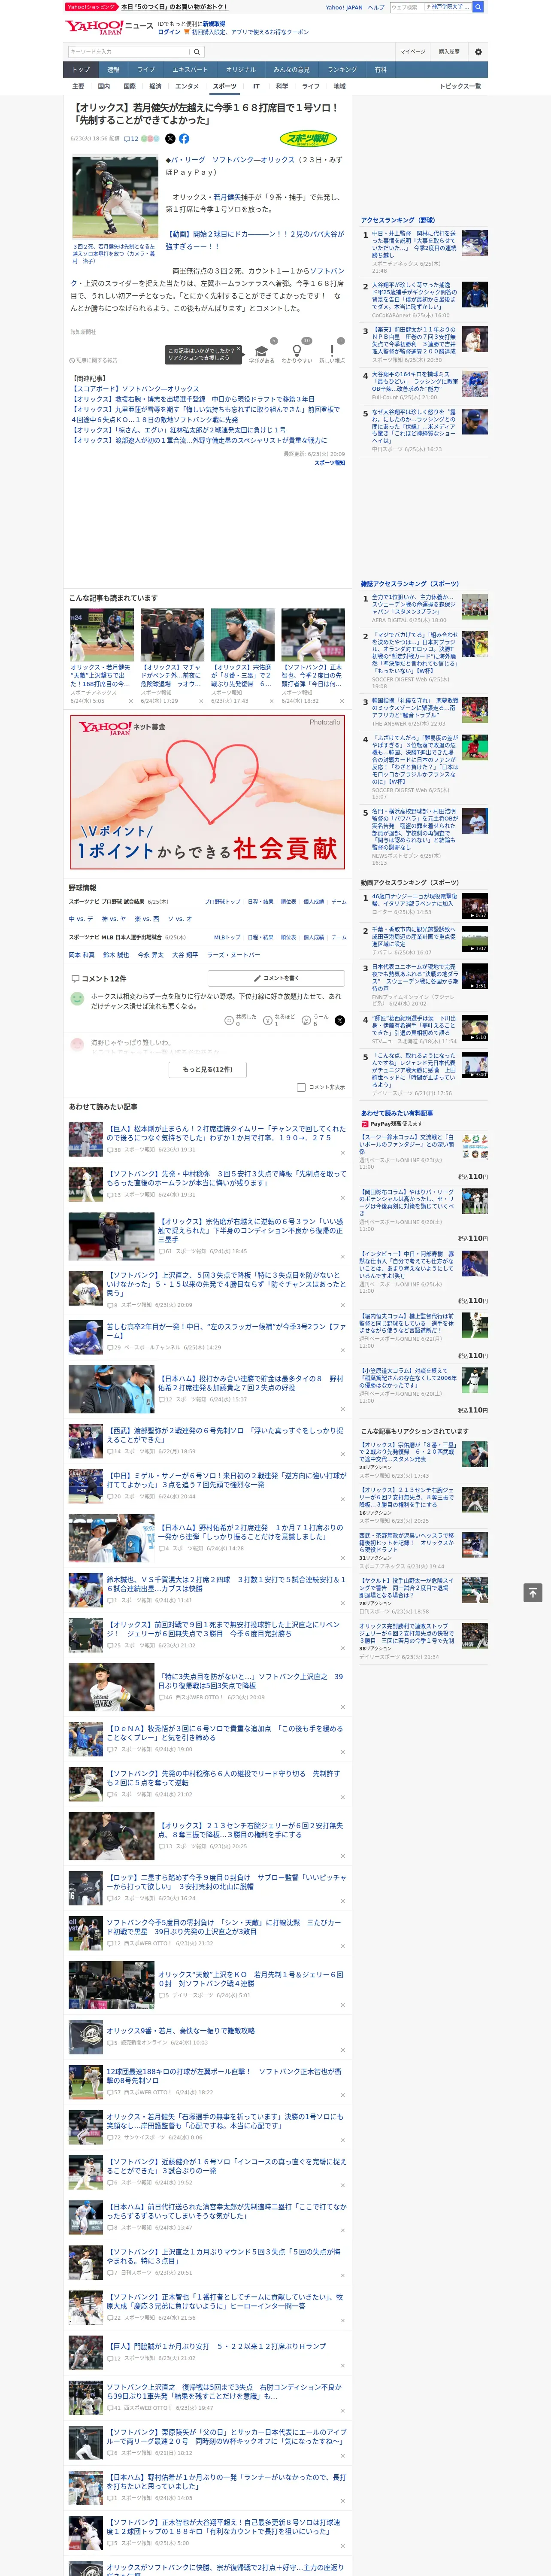Select the ランキング tab

[342, 69]
